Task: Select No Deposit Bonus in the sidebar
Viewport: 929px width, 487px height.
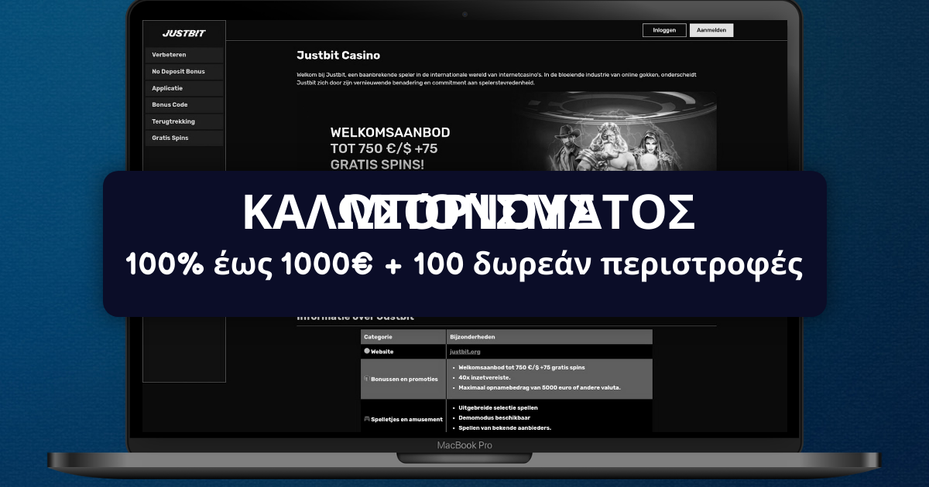Action: (183, 71)
